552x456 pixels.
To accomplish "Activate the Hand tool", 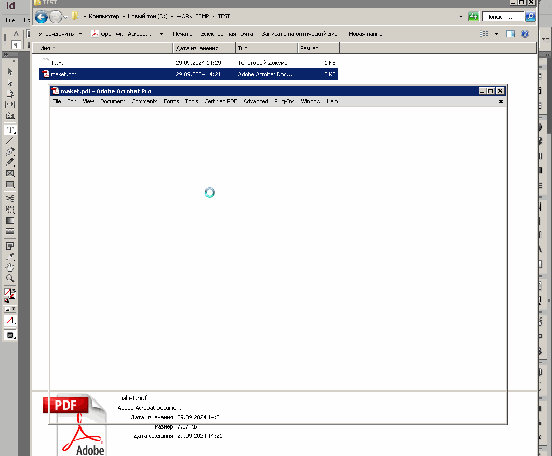I will click(x=10, y=268).
